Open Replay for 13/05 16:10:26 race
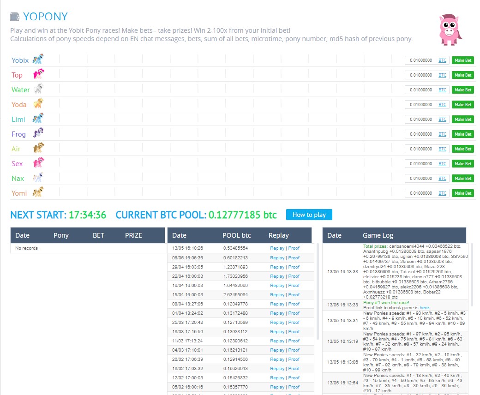Viewport: 480px width, 395px height. click(x=277, y=248)
